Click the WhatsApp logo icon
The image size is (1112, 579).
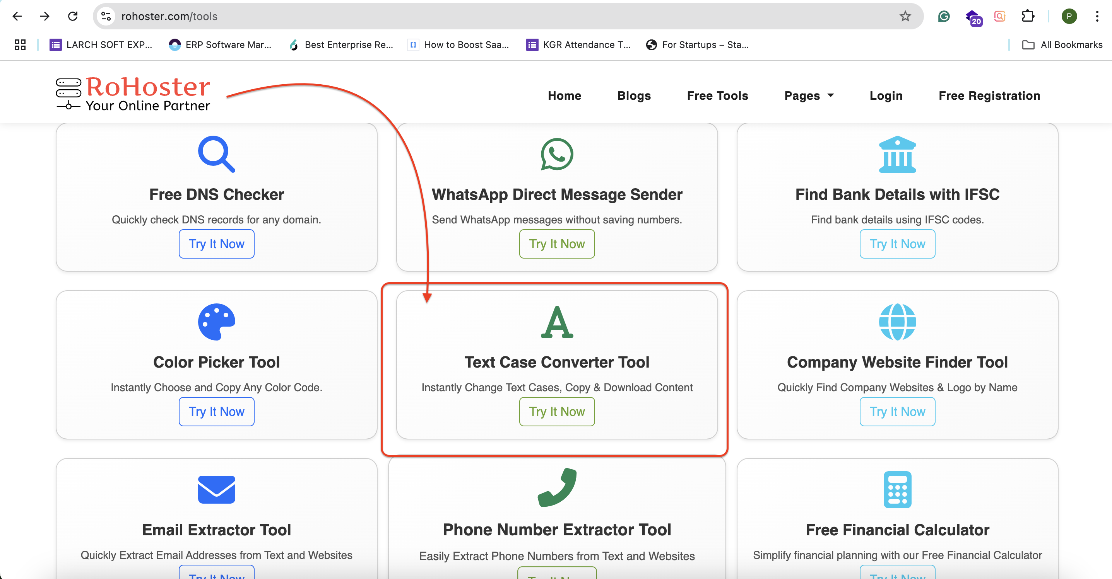point(557,154)
